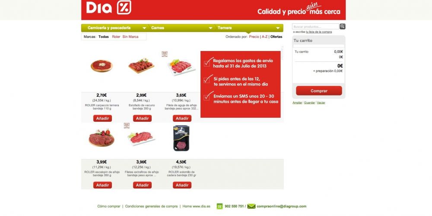The width and height of the screenshot is (432, 216).
Task: Sort products by Precio
Action: (254, 37)
